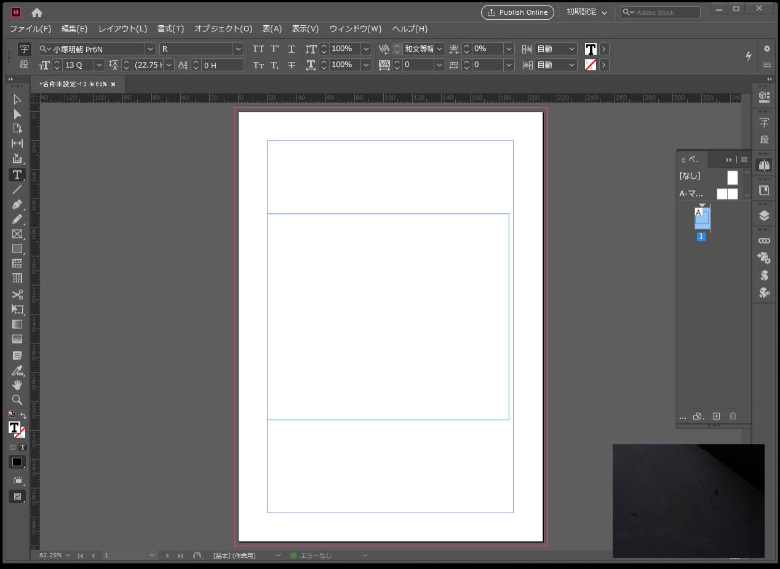Image resolution: width=780 pixels, height=569 pixels.
Task: Open the ファイル(F) menu
Action: (x=31, y=29)
